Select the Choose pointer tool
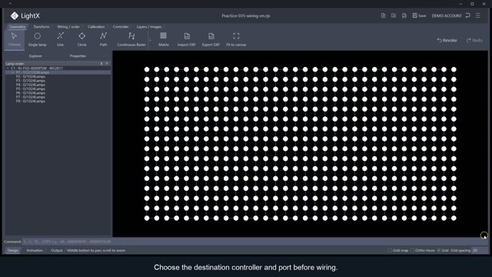492x277 pixels. (x=14, y=39)
